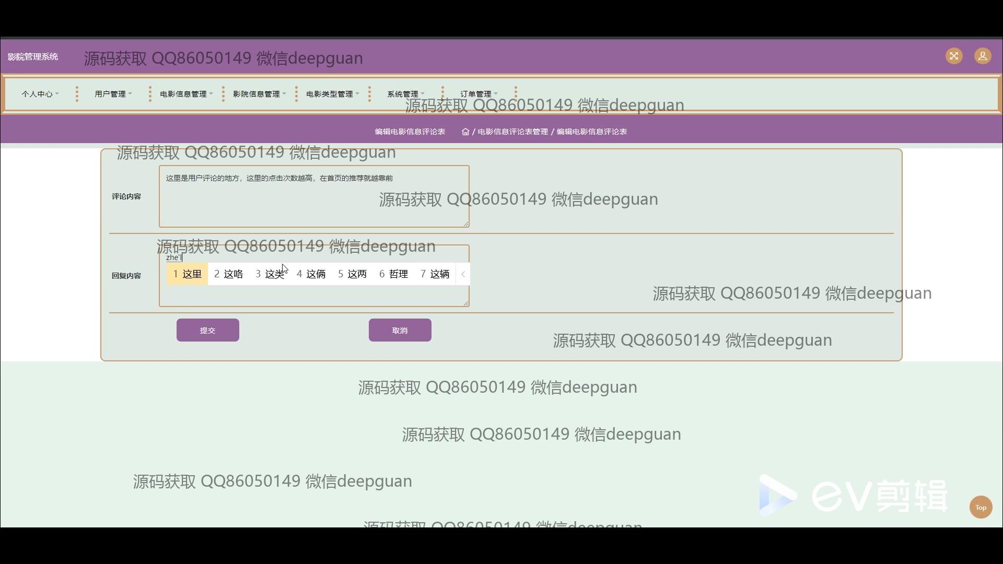Choose IME candidate 3 这类

270,274
